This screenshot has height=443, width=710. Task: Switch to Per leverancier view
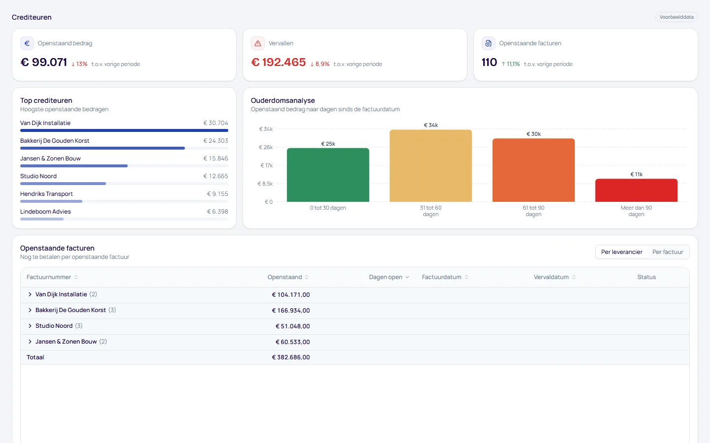(622, 252)
